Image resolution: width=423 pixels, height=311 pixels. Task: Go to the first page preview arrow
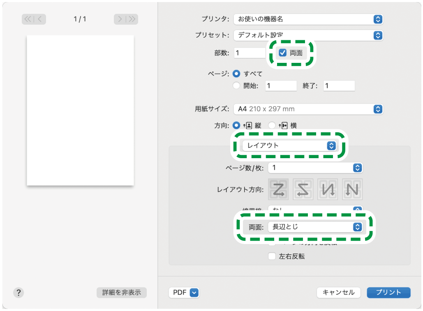click(x=28, y=19)
